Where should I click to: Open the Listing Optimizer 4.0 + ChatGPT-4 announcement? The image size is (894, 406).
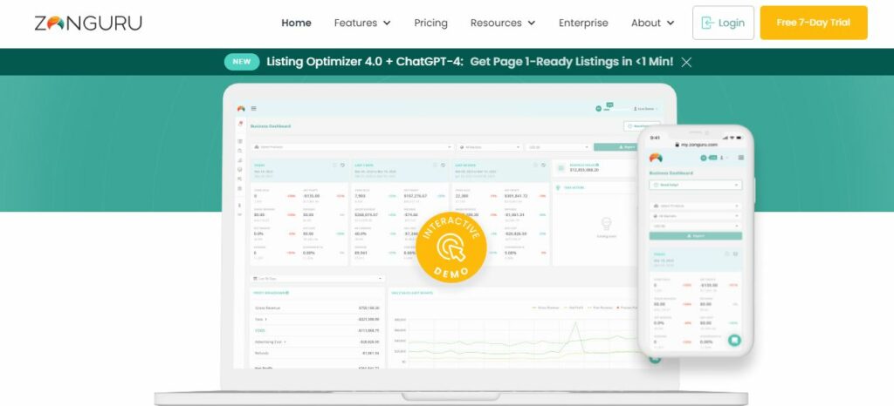point(363,62)
